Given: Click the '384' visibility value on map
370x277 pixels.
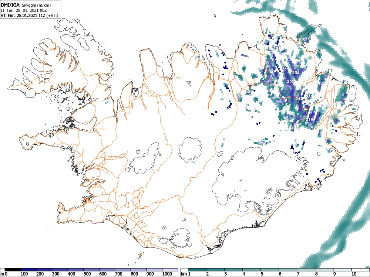Looking at the screenshot, I should pos(342,102).
